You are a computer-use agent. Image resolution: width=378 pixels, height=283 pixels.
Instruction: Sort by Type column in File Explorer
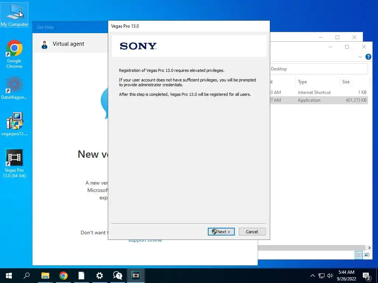click(x=317, y=81)
